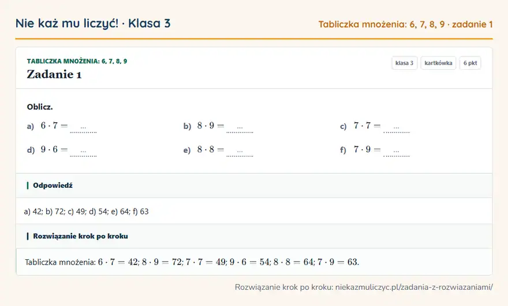Click the solution text starting 'Tabliczka mnożenia: 6 · 7 = 42'
The width and height of the screenshot is (508, 306).
(x=192, y=262)
